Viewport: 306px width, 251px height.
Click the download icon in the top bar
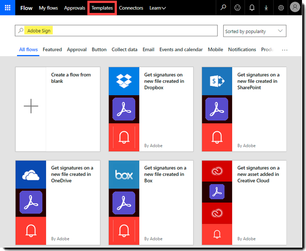pyautogui.click(x=266, y=7)
